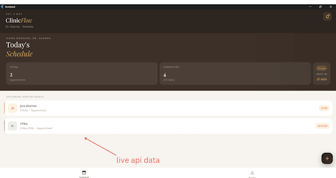336x178 pixels.
Task: Click the 10:15 AM time badge
Action: (322, 126)
